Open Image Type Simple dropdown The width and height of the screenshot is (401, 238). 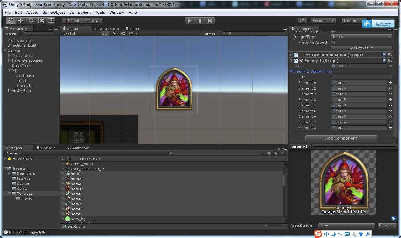pyautogui.click(x=362, y=37)
